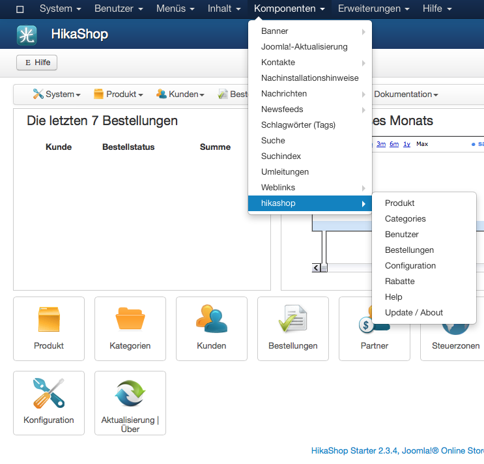
Task: Choose Benutzer in hikashop submenu
Action: pos(424,235)
